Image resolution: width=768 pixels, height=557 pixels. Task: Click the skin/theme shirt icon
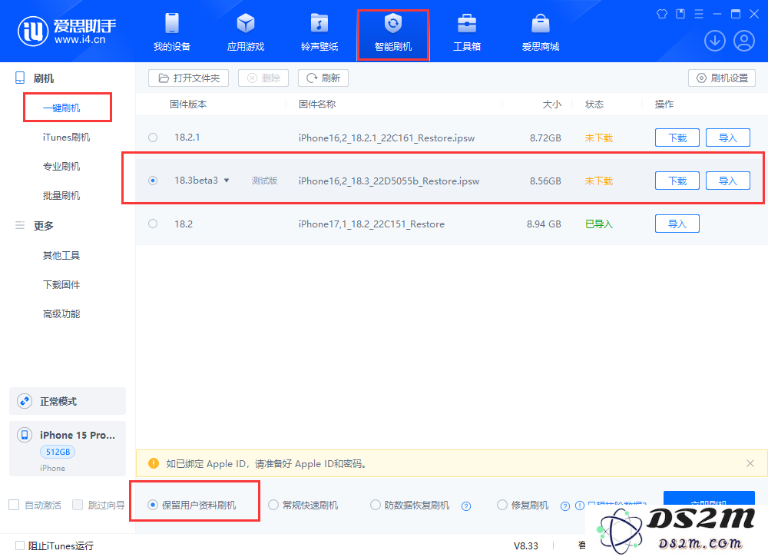coord(662,14)
